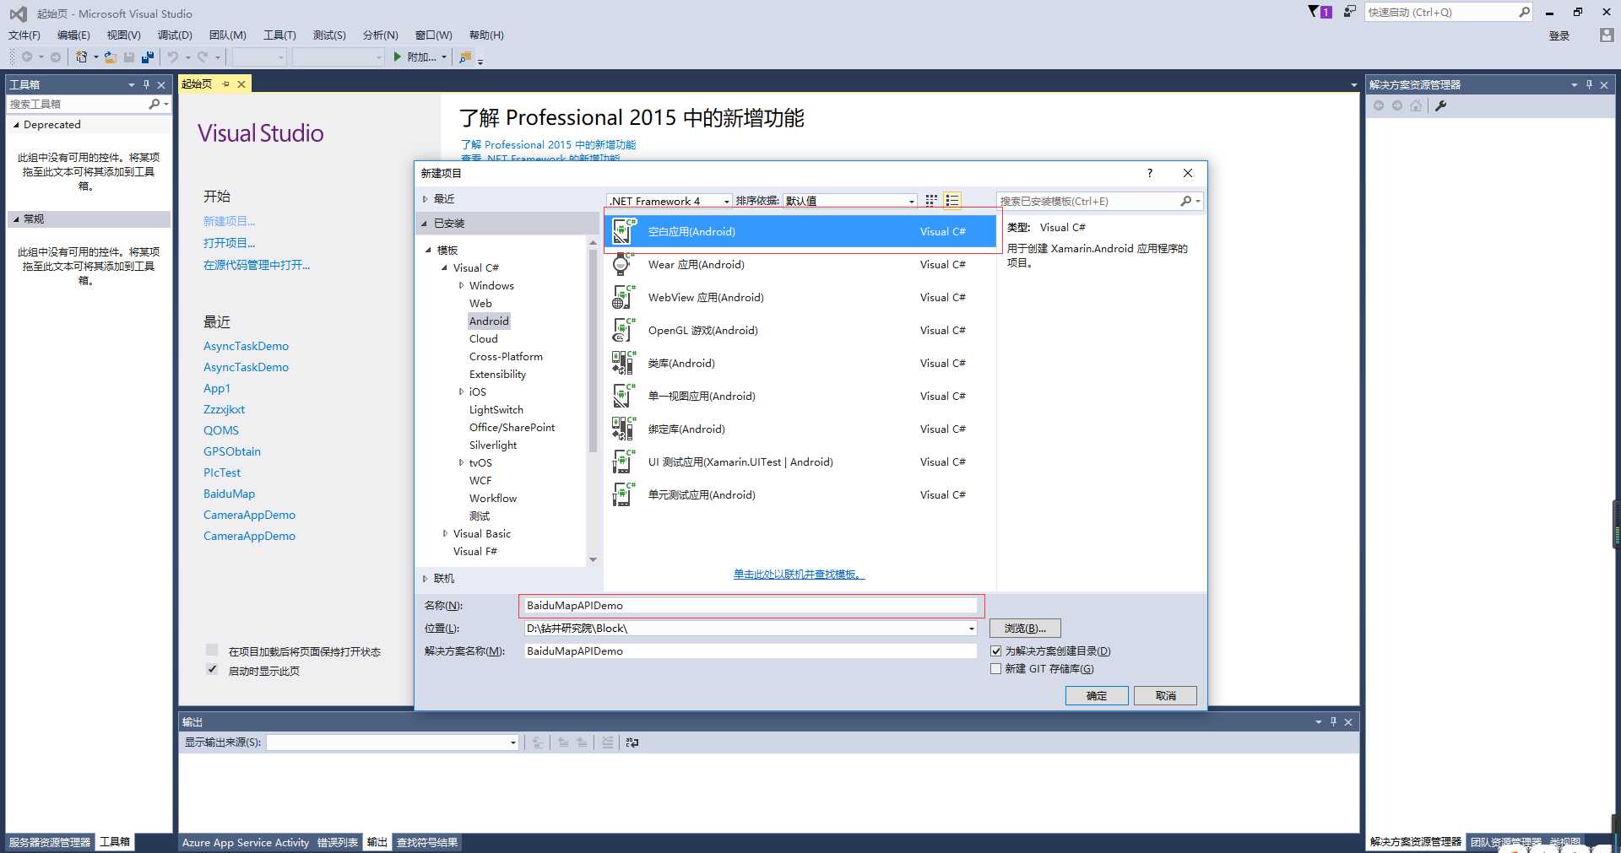The height and width of the screenshot is (853, 1621).
Task: Expand the 联机 section
Action: pos(425,579)
